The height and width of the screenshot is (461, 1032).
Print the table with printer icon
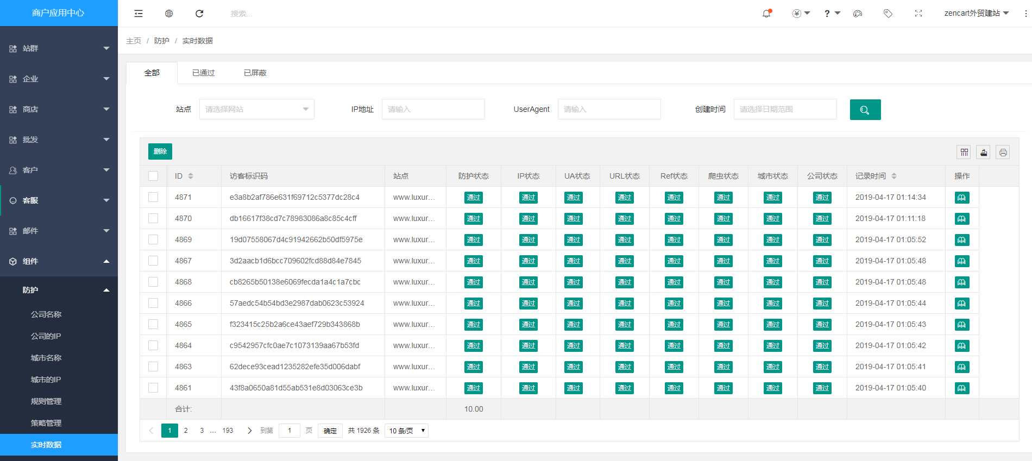1003,153
